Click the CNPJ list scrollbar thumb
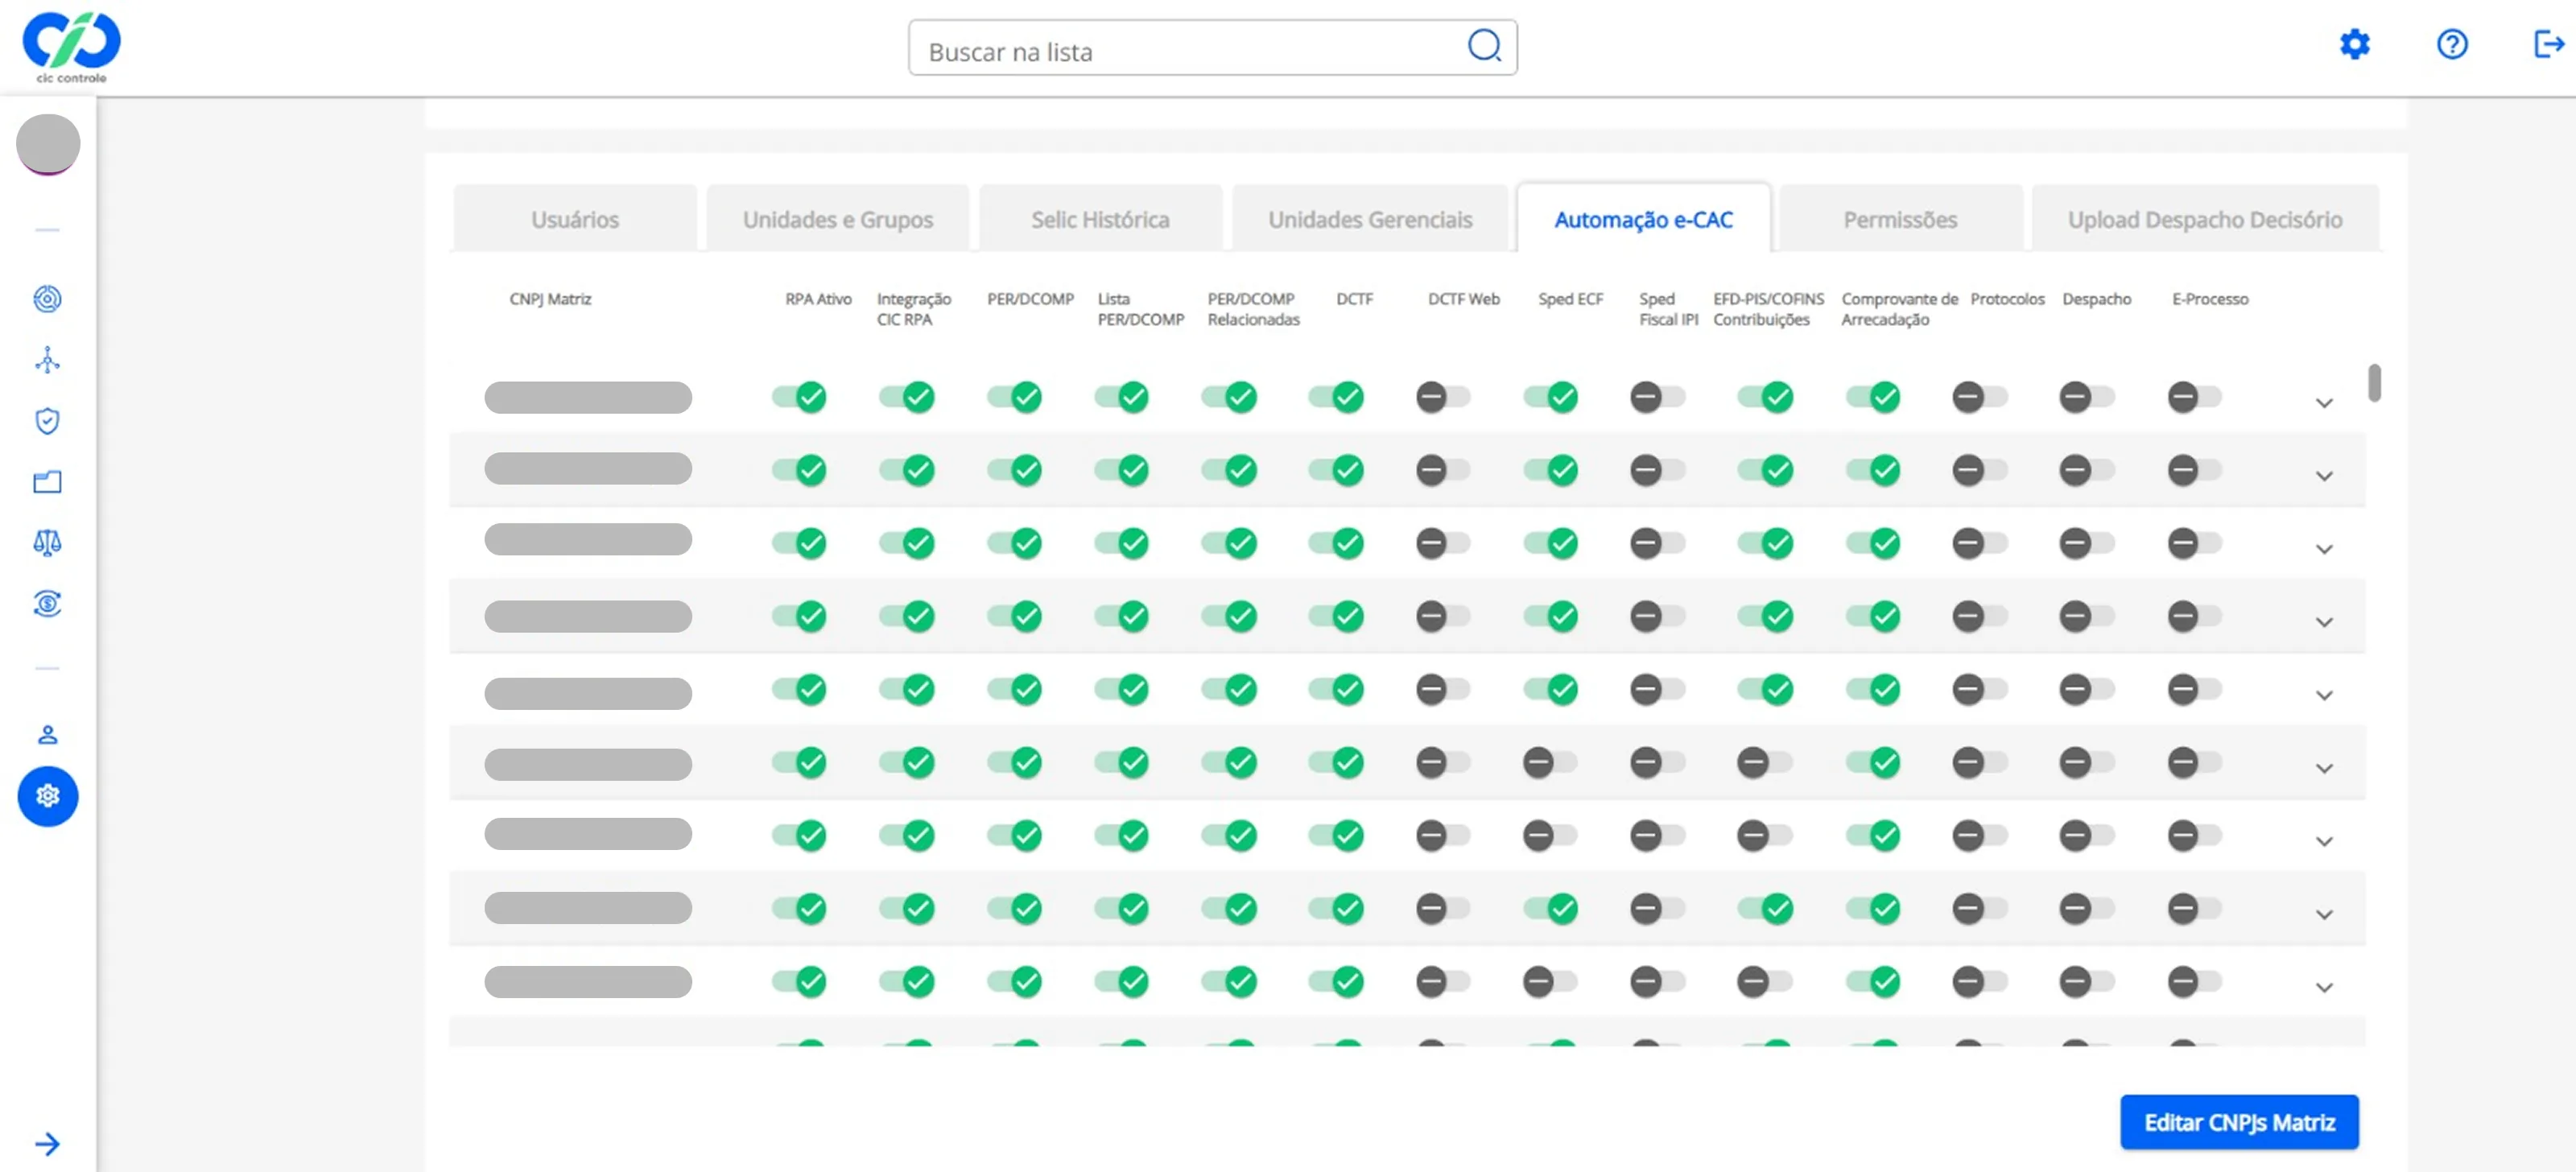2576x1172 pixels. click(x=2374, y=383)
